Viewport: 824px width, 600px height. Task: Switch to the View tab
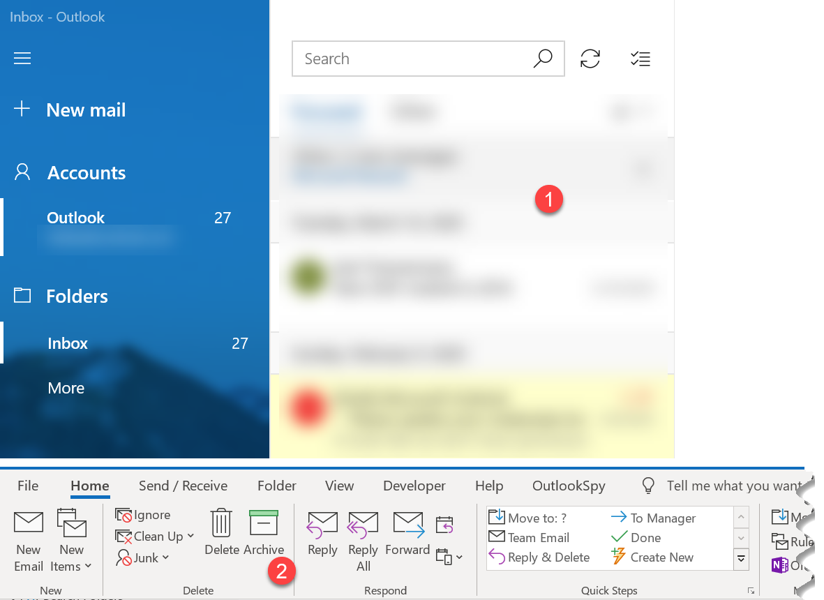(x=340, y=486)
